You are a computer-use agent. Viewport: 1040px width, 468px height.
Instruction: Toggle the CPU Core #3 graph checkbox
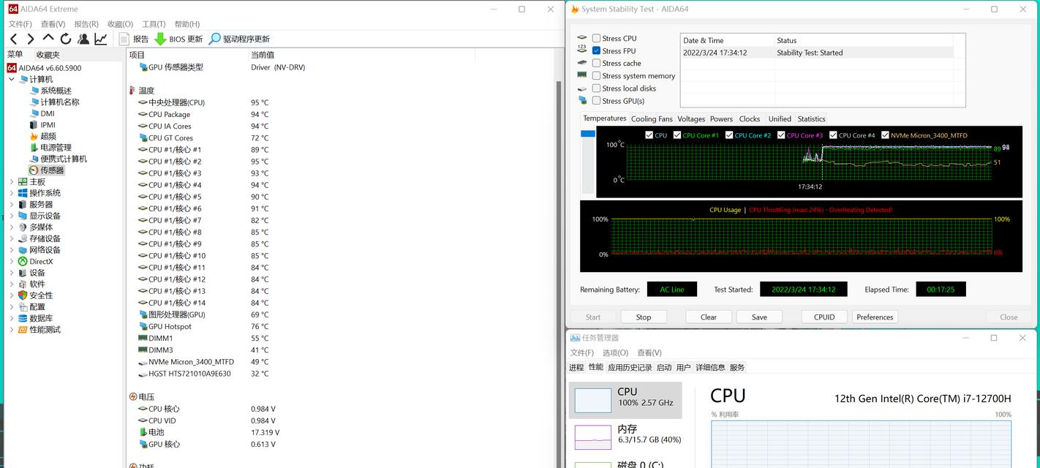[x=781, y=135]
